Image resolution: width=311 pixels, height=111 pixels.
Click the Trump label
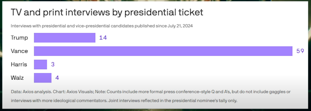point(19,38)
